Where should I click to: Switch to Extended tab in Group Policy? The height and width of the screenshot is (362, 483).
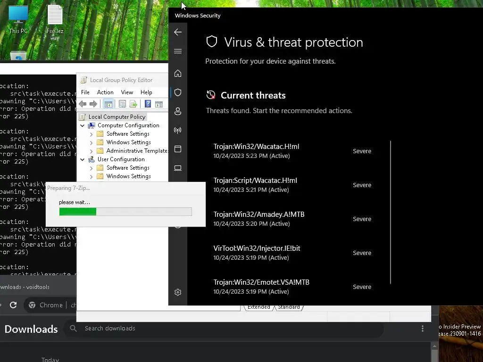(x=258, y=307)
